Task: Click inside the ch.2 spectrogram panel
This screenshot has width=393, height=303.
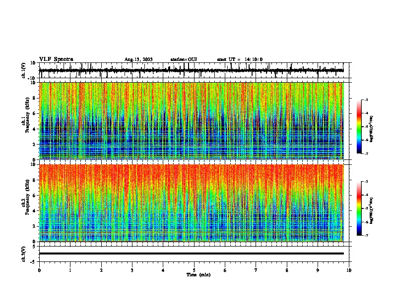Action: (x=191, y=203)
